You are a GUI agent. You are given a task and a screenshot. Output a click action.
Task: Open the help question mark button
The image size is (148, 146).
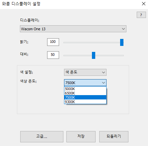tap(141, 15)
